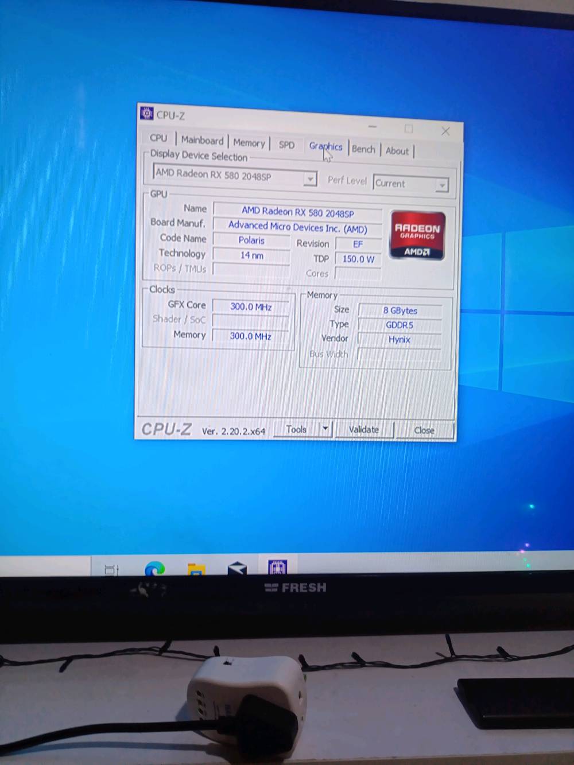Click the TDP value 150.0 W

[358, 259]
